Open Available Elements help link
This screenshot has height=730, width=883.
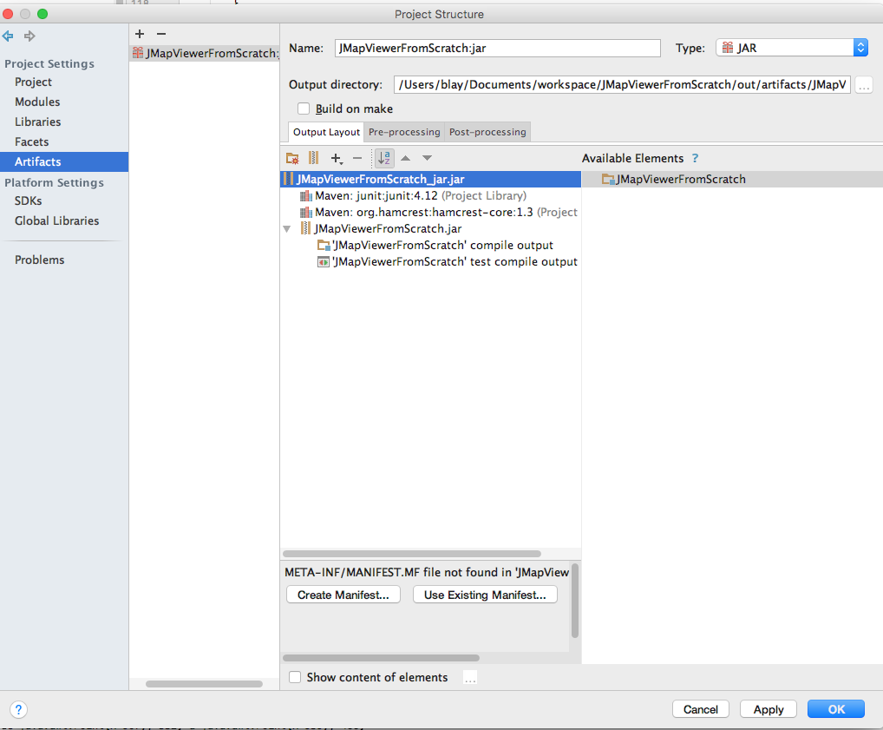pyautogui.click(x=695, y=158)
